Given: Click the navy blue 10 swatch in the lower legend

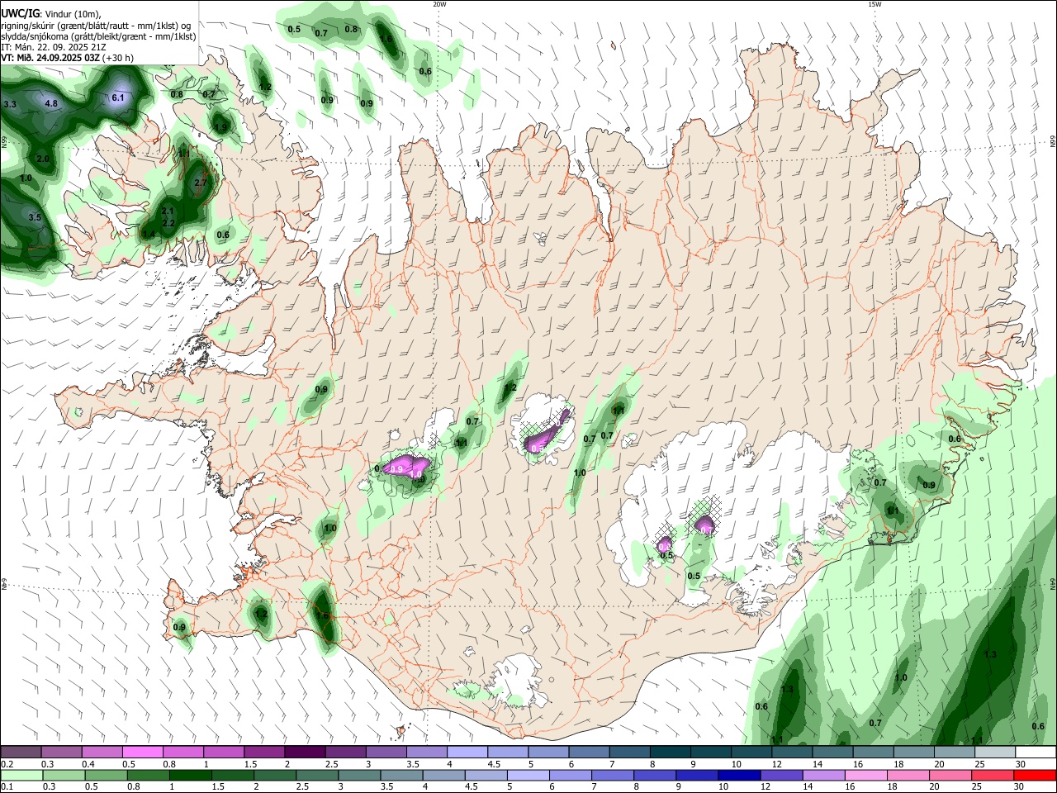Looking at the screenshot, I should (x=739, y=775).
